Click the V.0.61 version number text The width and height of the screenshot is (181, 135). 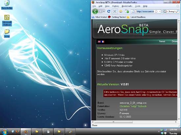[125, 84]
